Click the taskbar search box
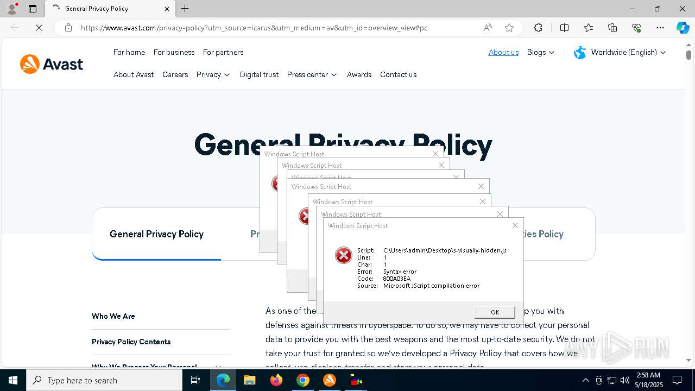The image size is (695, 391). (x=104, y=380)
